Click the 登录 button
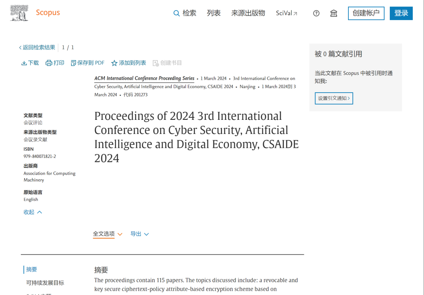Screen dimensions: 424x295 click(x=401, y=13)
